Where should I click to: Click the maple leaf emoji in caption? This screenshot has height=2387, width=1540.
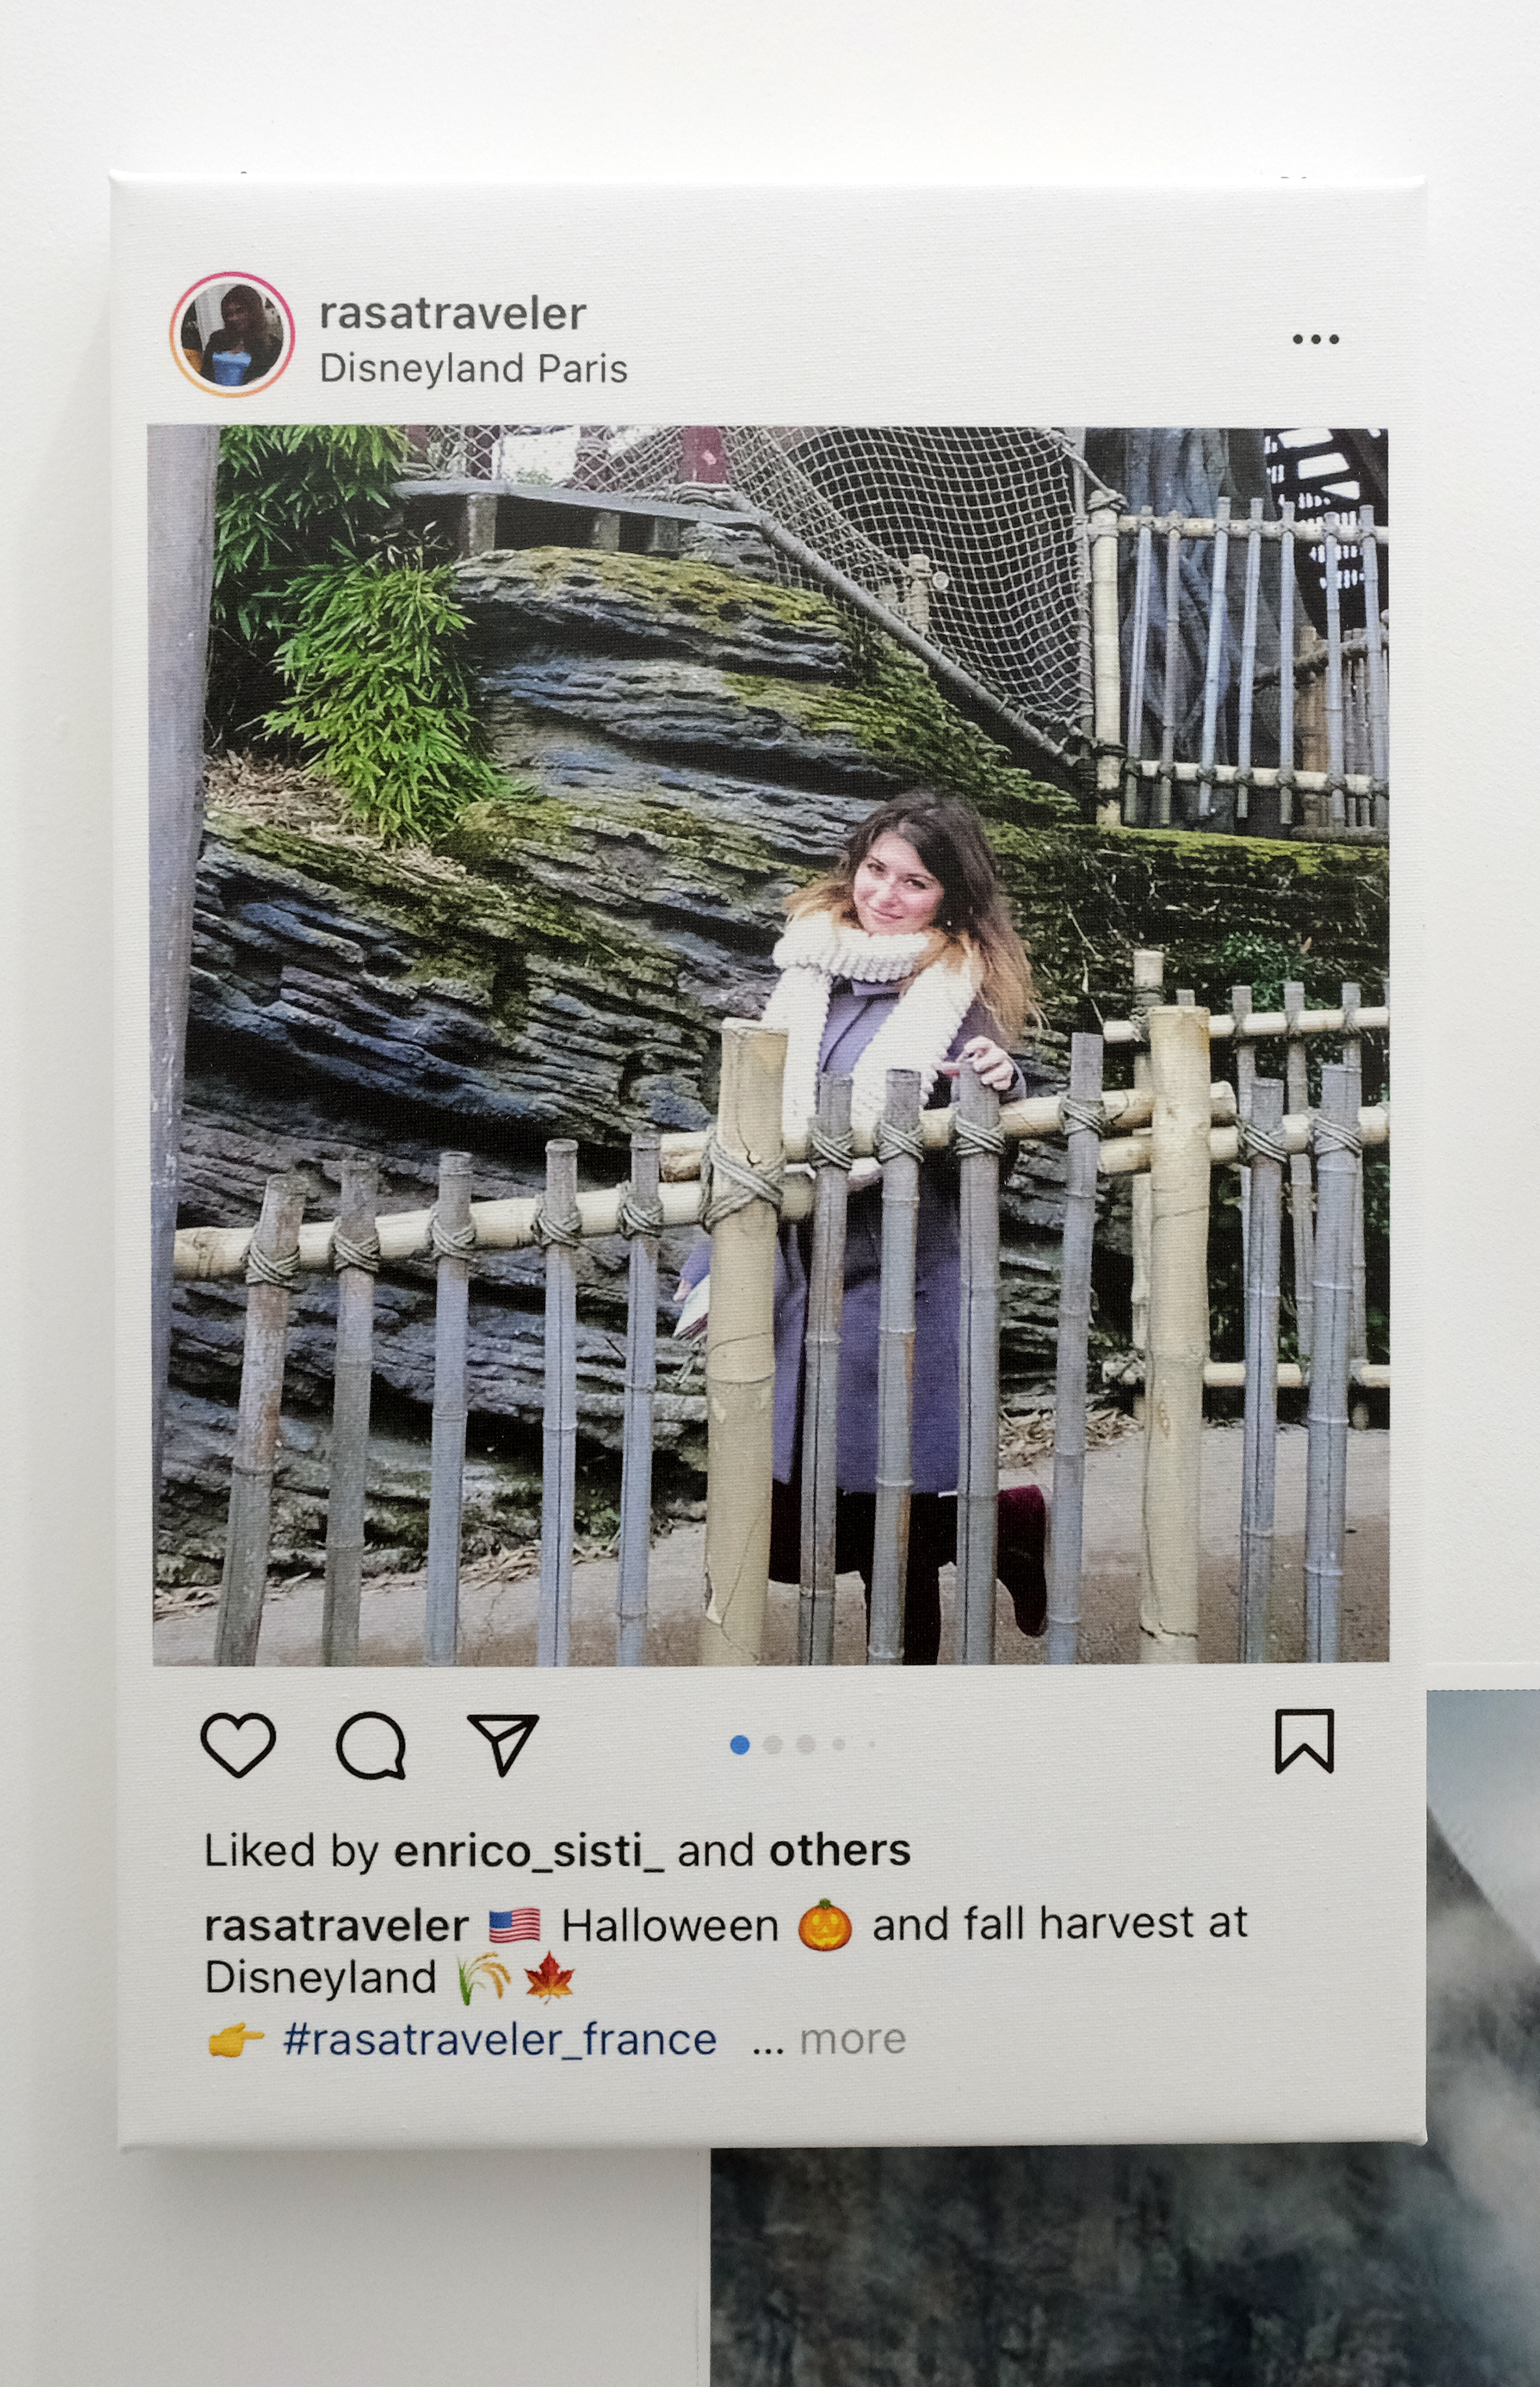[549, 1979]
